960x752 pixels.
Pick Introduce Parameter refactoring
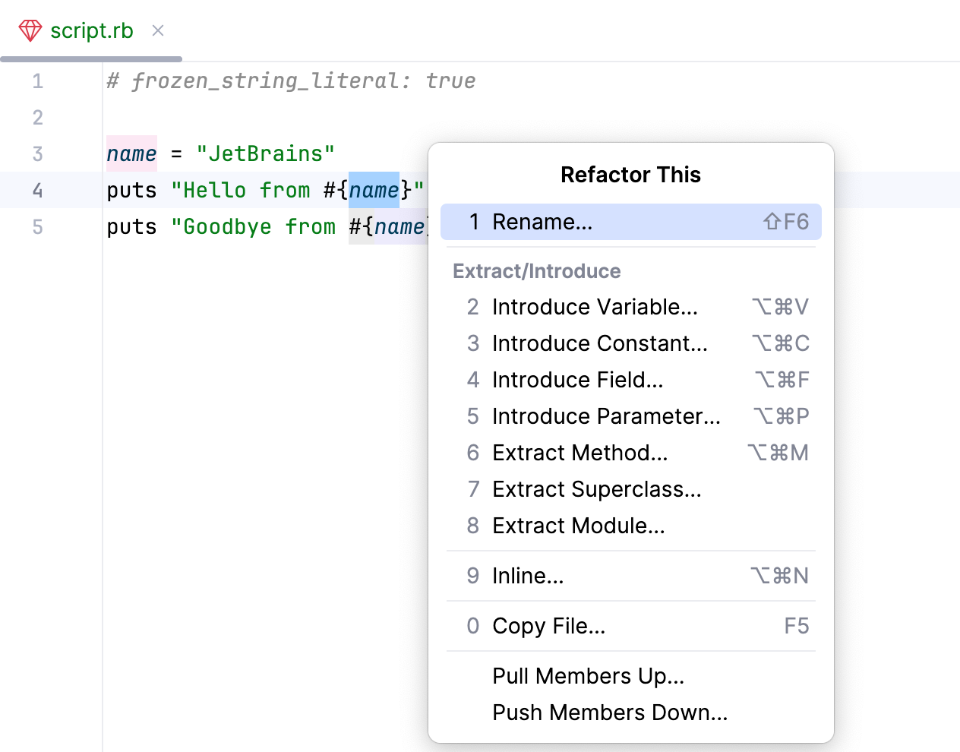tap(606, 416)
